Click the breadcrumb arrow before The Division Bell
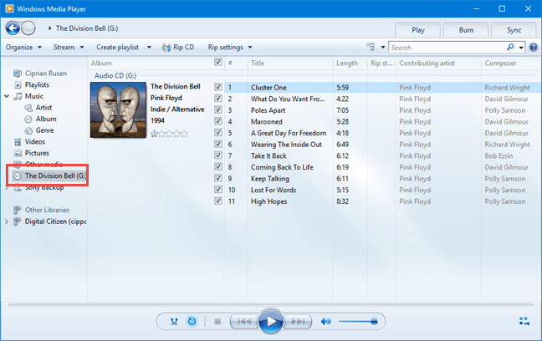The height and width of the screenshot is (341, 542). point(50,28)
